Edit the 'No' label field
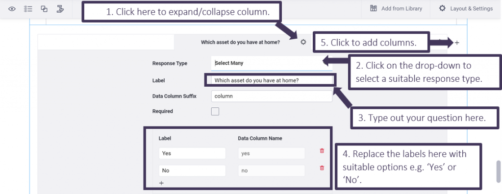This screenshot has width=502, height=194. pos(192,170)
